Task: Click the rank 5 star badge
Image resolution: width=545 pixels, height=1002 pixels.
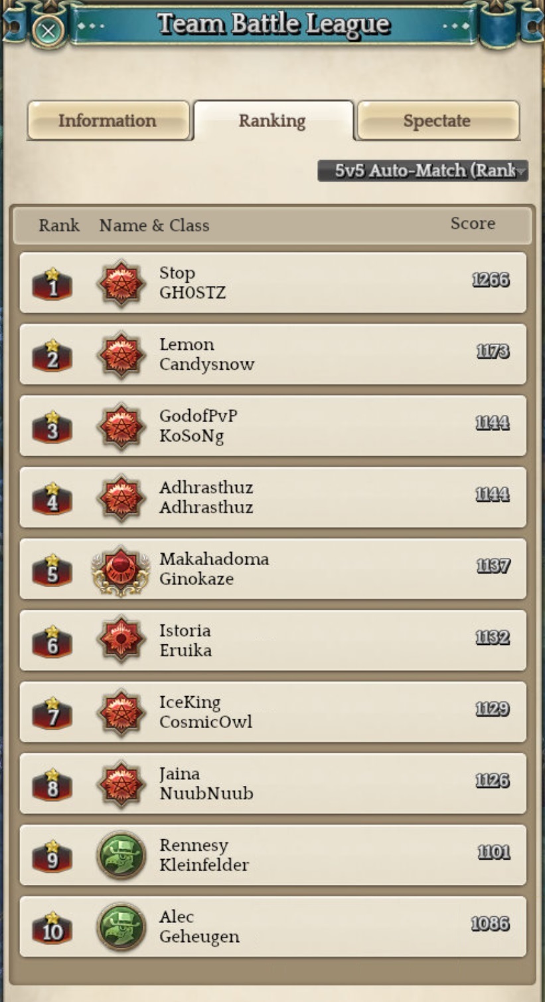Action: point(52,570)
